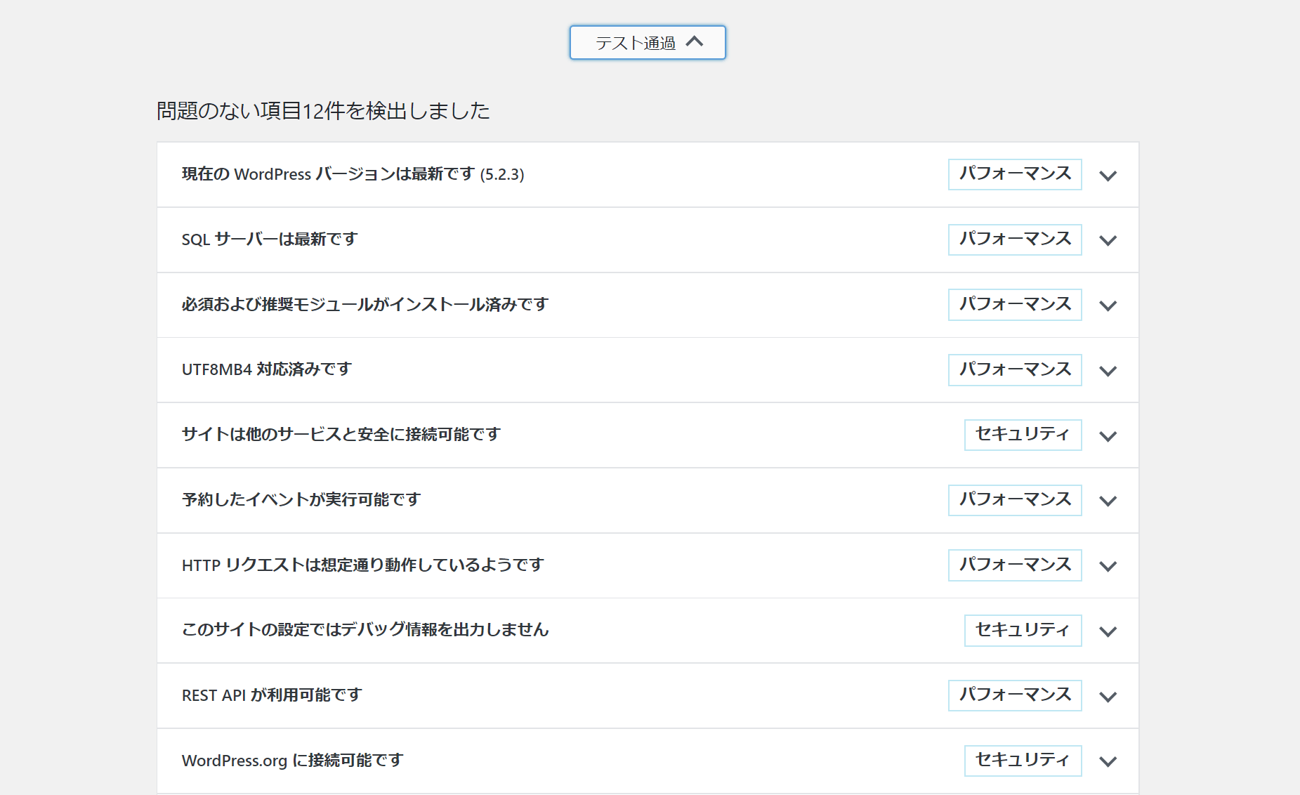Expand the UTF8MB4 対応済みです row chevron
Screen dimensions: 1300x795
click(x=1108, y=371)
